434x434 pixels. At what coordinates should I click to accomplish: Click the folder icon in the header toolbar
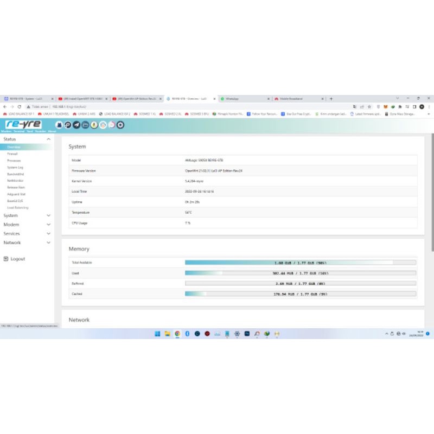click(84, 125)
